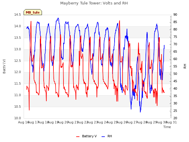Image resolution: width=189 pixels, height=142 pixels.
Task: Click the 13.0 left axis tick label
Action: pyautogui.click(x=17, y=49)
